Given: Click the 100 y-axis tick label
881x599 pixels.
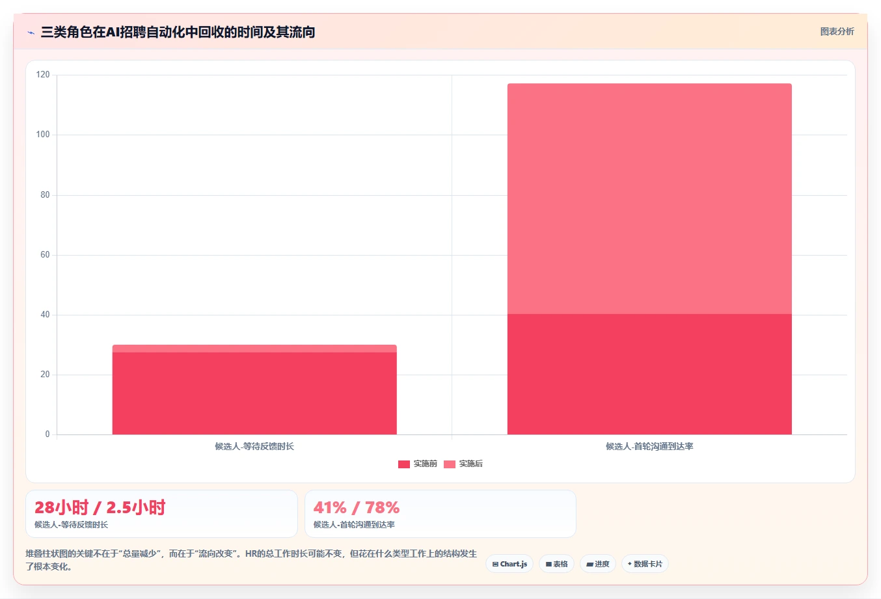Looking at the screenshot, I should click(43, 135).
